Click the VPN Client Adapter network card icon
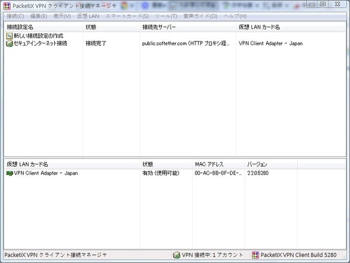Screen dimensions: 350x263 pyautogui.click(x=9, y=173)
